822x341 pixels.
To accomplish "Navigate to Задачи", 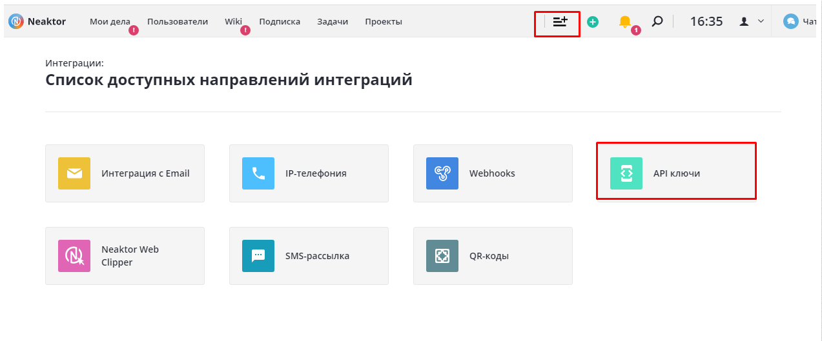I will pyautogui.click(x=333, y=21).
